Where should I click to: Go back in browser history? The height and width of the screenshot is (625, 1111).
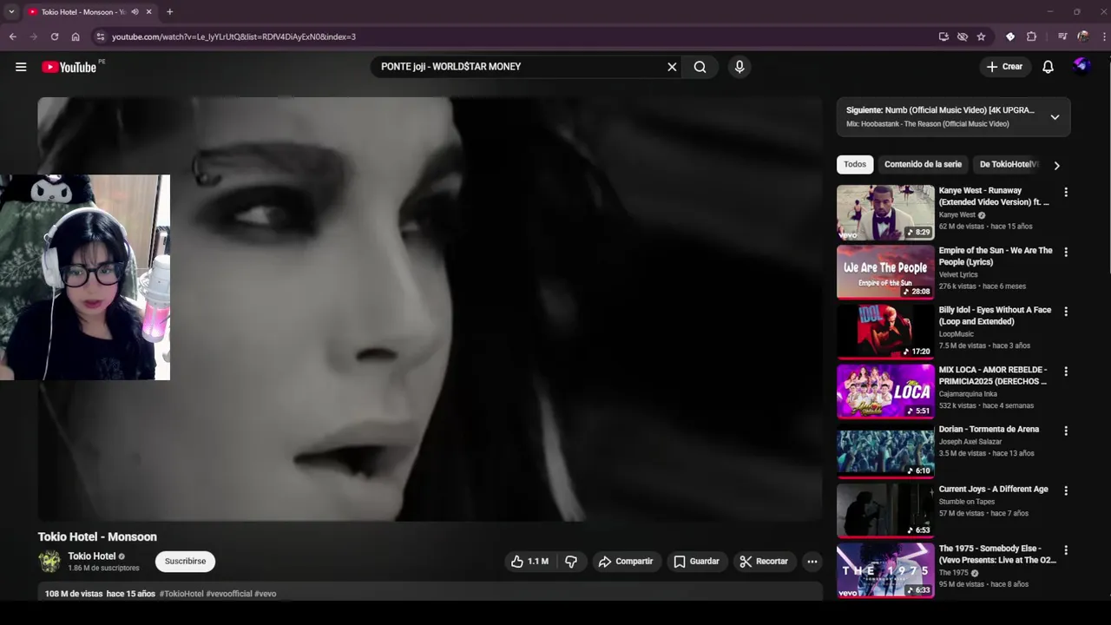coord(13,36)
